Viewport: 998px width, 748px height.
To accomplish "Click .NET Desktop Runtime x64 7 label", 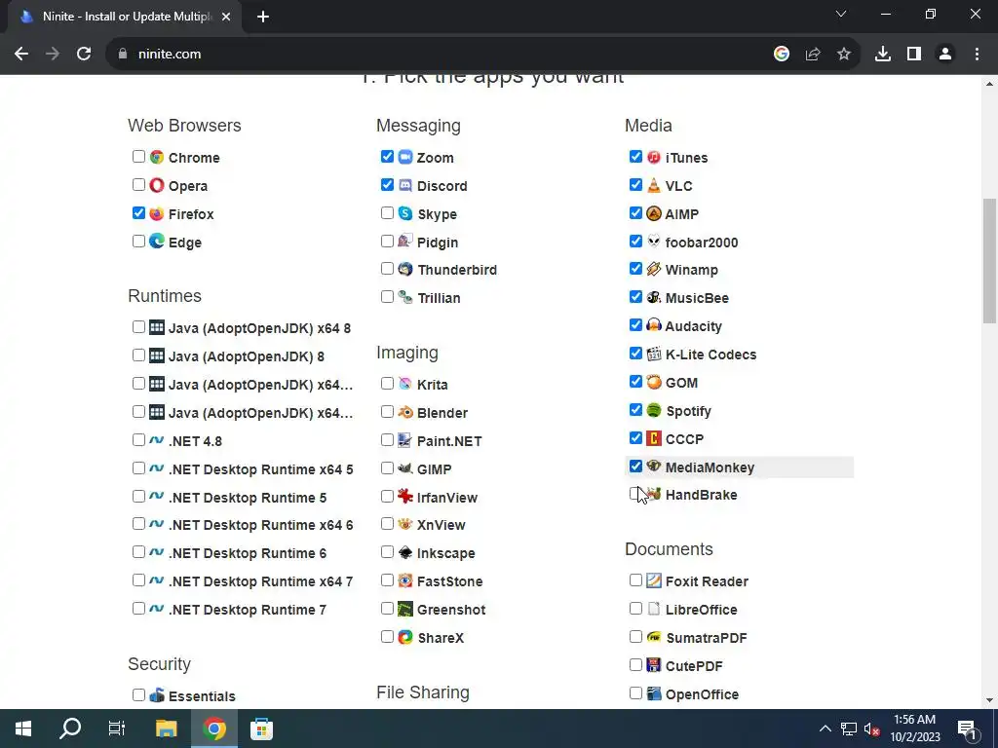I will (x=260, y=580).
